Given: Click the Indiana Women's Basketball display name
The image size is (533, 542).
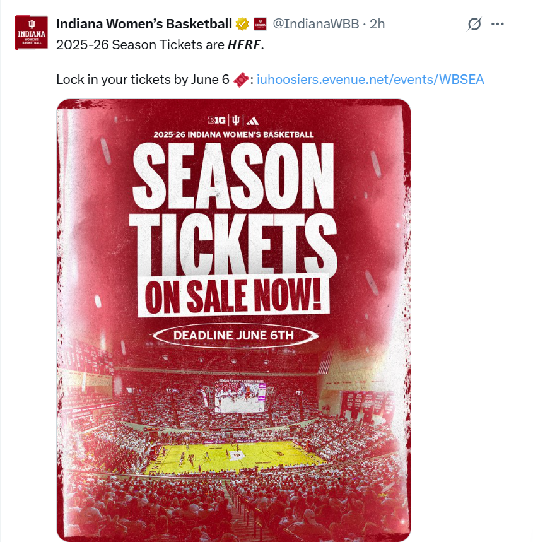Looking at the screenshot, I should 144,24.
